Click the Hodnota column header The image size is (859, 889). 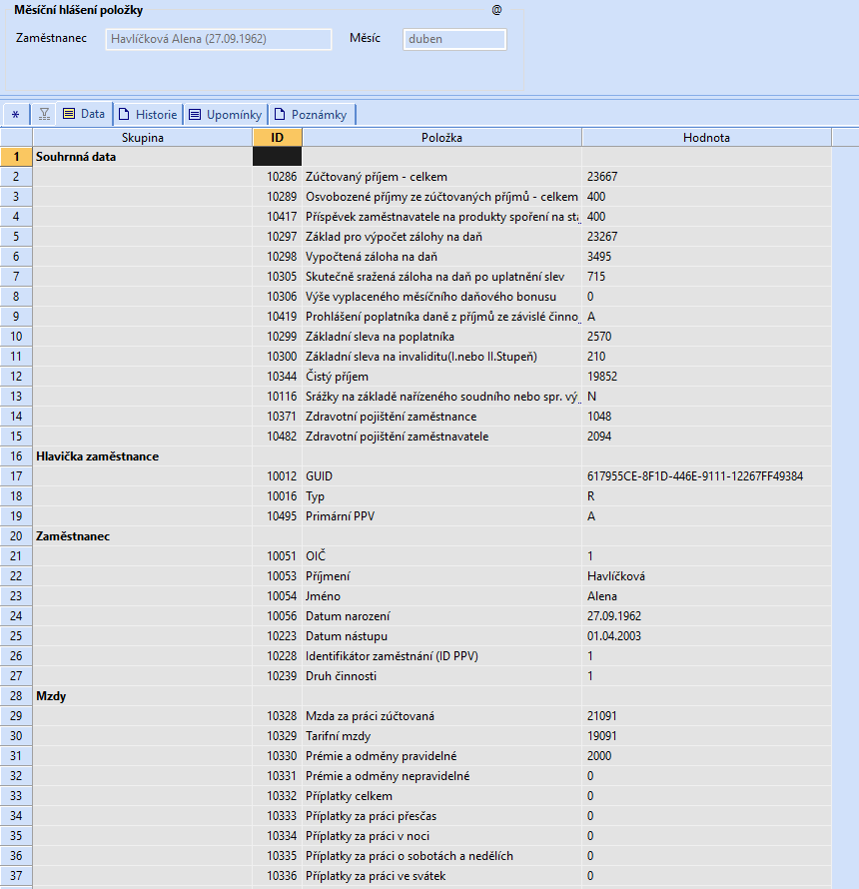706,137
